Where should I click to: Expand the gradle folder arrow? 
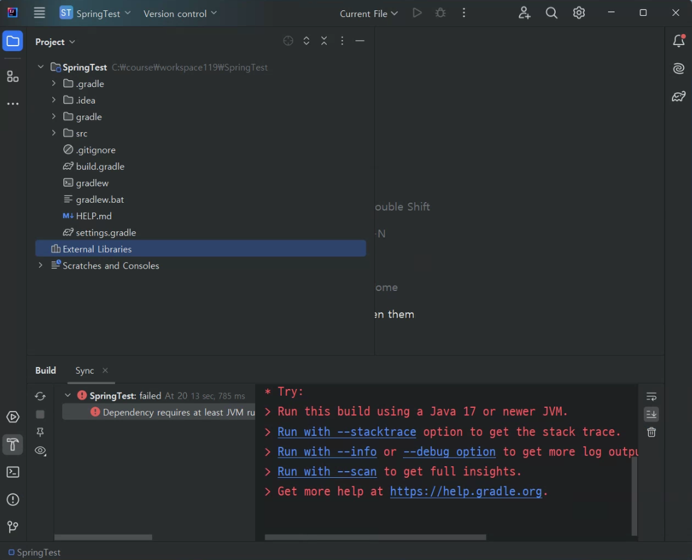click(x=54, y=116)
